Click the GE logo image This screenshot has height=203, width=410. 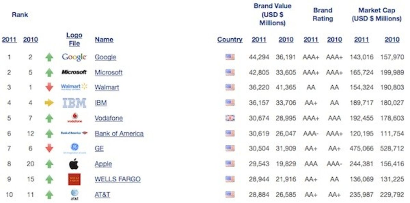74,148
